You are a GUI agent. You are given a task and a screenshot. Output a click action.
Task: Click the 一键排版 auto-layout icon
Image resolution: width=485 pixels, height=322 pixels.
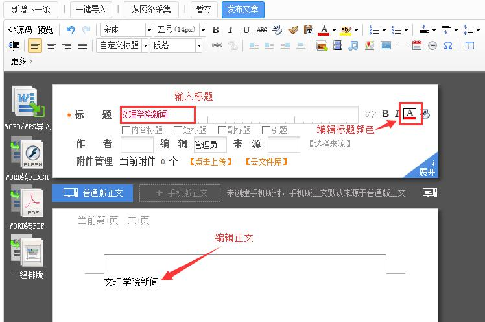click(x=27, y=253)
